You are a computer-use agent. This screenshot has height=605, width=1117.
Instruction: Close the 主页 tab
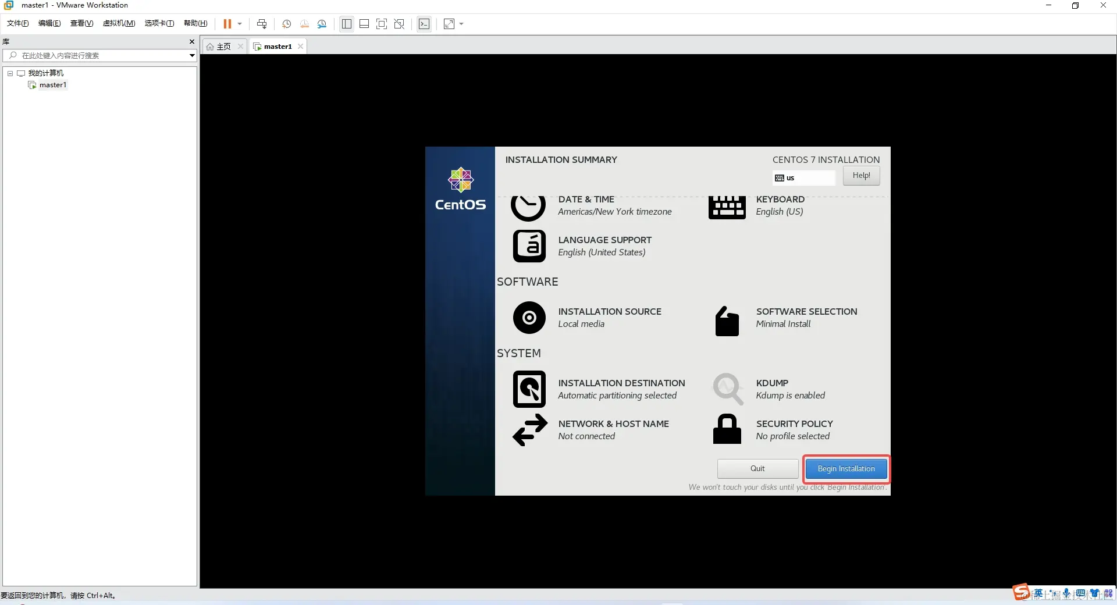point(240,47)
